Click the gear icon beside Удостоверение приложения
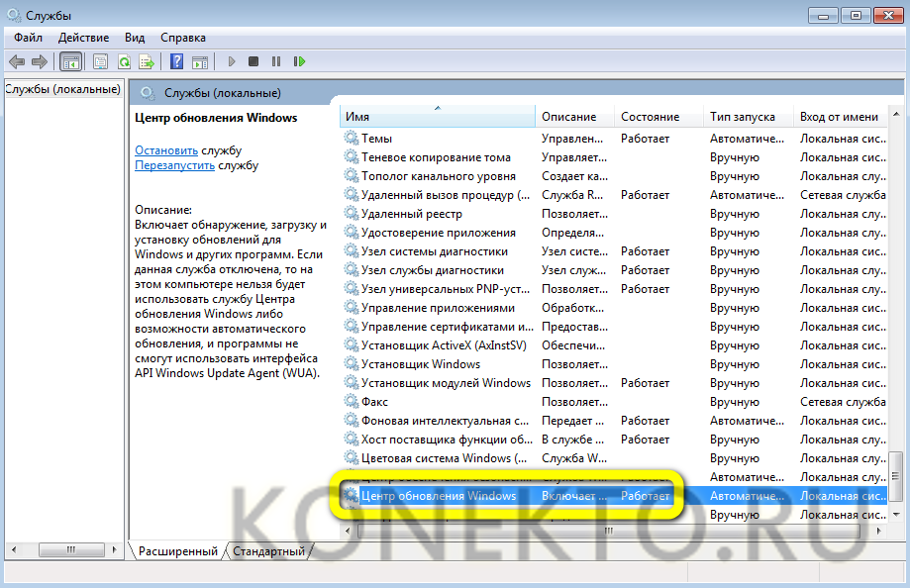This screenshot has height=588, width=910. coord(352,233)
